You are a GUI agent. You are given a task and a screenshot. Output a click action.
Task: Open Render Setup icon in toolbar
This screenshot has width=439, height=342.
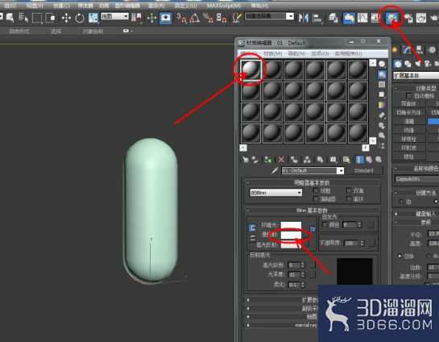pyautogui.click(x=408, y=18)
